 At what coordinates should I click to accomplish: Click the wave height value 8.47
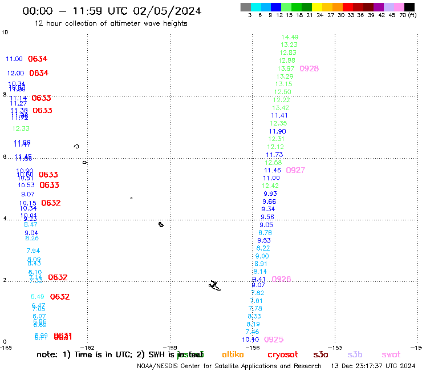tap(31, 224)
